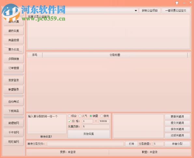Image resolution: width=194 pixels, height=158 pixels.
Task: Minimize the window using the title bar button
Action: pyautogui.click(x=184, y=3)
